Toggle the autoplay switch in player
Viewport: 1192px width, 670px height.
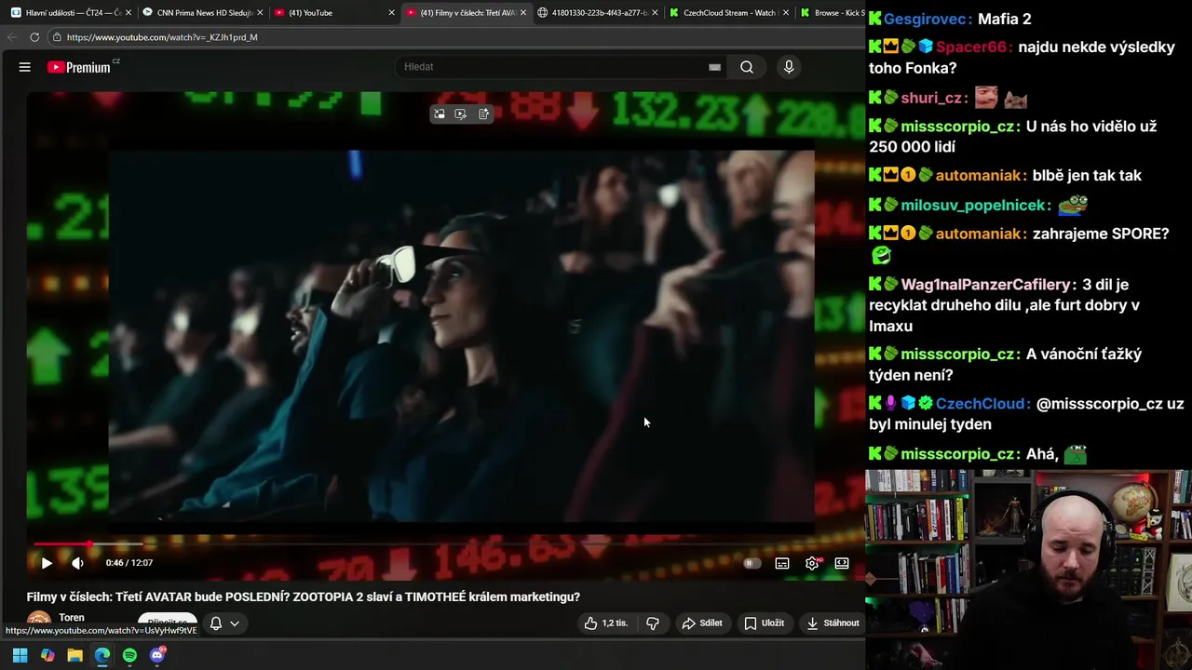point(752,563)
